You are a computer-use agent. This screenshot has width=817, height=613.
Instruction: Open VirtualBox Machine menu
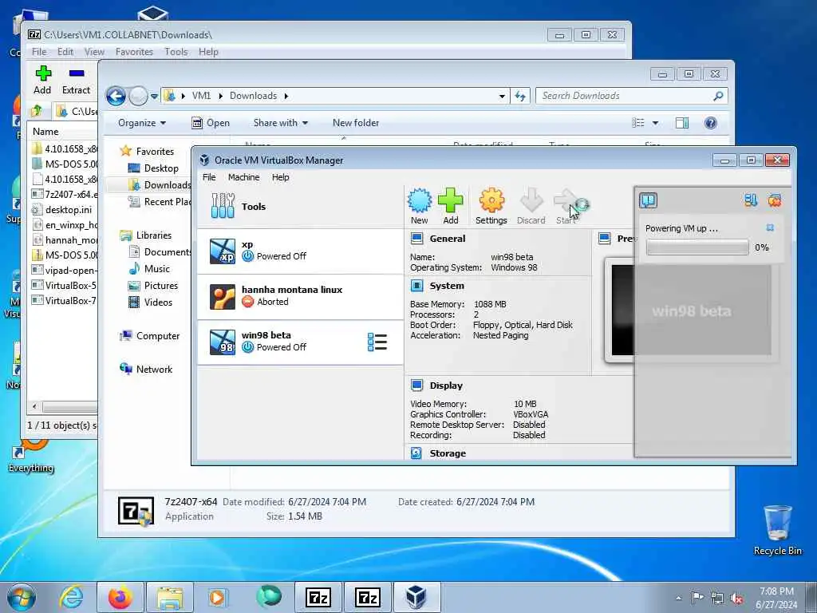[x=243, y=177]
